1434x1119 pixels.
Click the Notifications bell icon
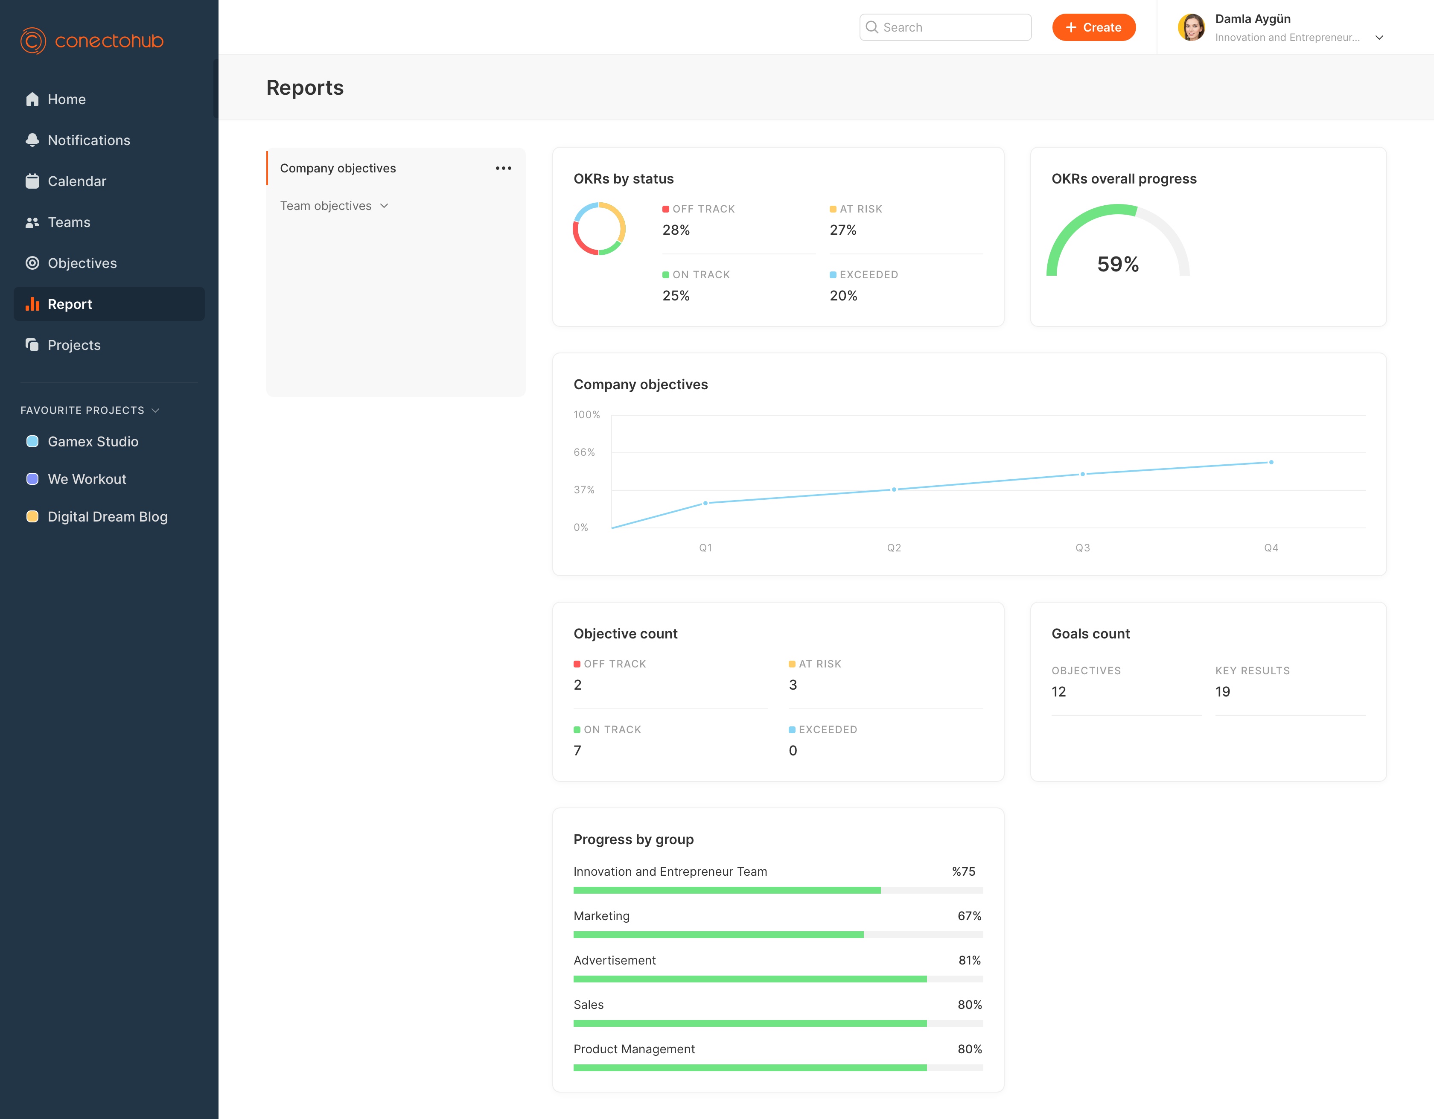[32, 140]
